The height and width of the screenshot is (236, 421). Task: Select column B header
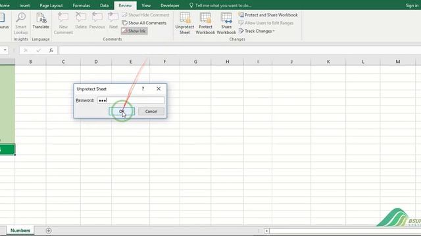[x=30, y=62]
